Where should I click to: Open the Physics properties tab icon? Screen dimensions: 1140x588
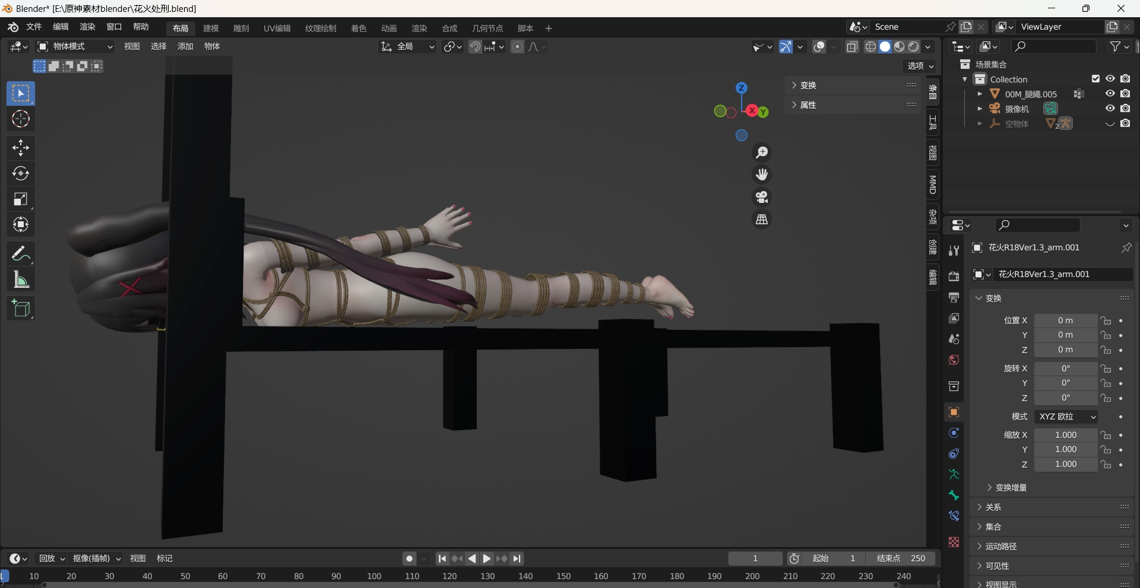tap(954, 433)
